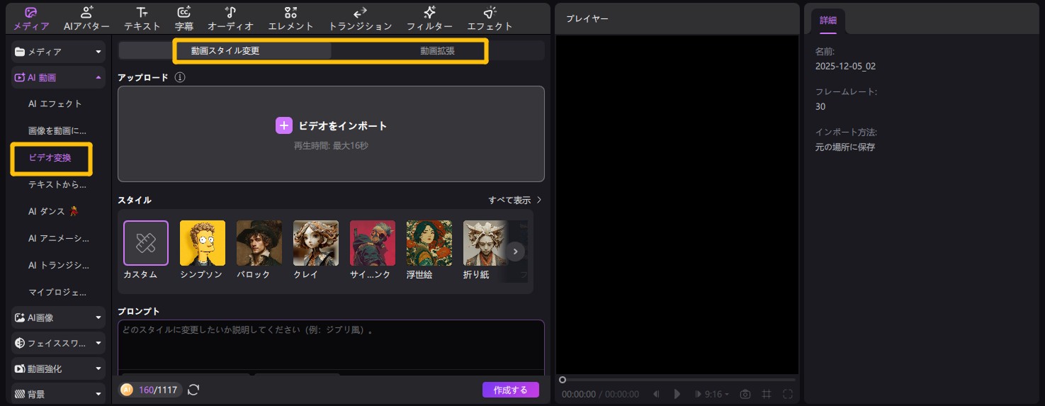Click the 160/1117 credits text

[x=158, y=390]
